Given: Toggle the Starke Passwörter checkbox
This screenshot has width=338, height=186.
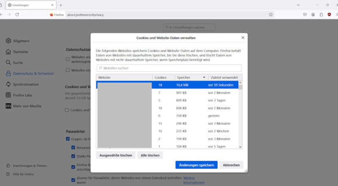Looking at the screenshot, I should point(73,156).
